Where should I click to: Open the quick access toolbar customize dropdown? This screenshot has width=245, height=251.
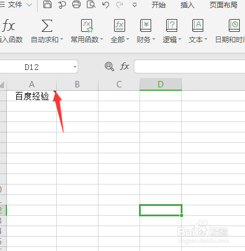(134, 5)
